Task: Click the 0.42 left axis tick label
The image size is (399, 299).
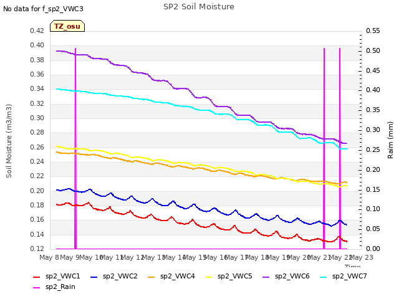Action: (x=37, y=31)
